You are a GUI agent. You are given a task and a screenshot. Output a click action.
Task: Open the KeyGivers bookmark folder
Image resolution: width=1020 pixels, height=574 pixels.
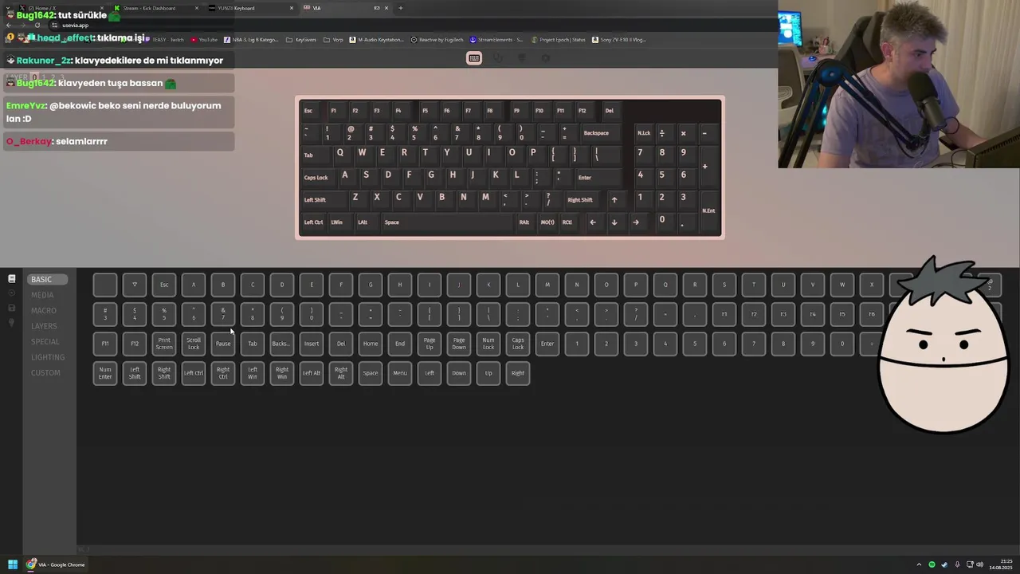(x=301, y=39)
